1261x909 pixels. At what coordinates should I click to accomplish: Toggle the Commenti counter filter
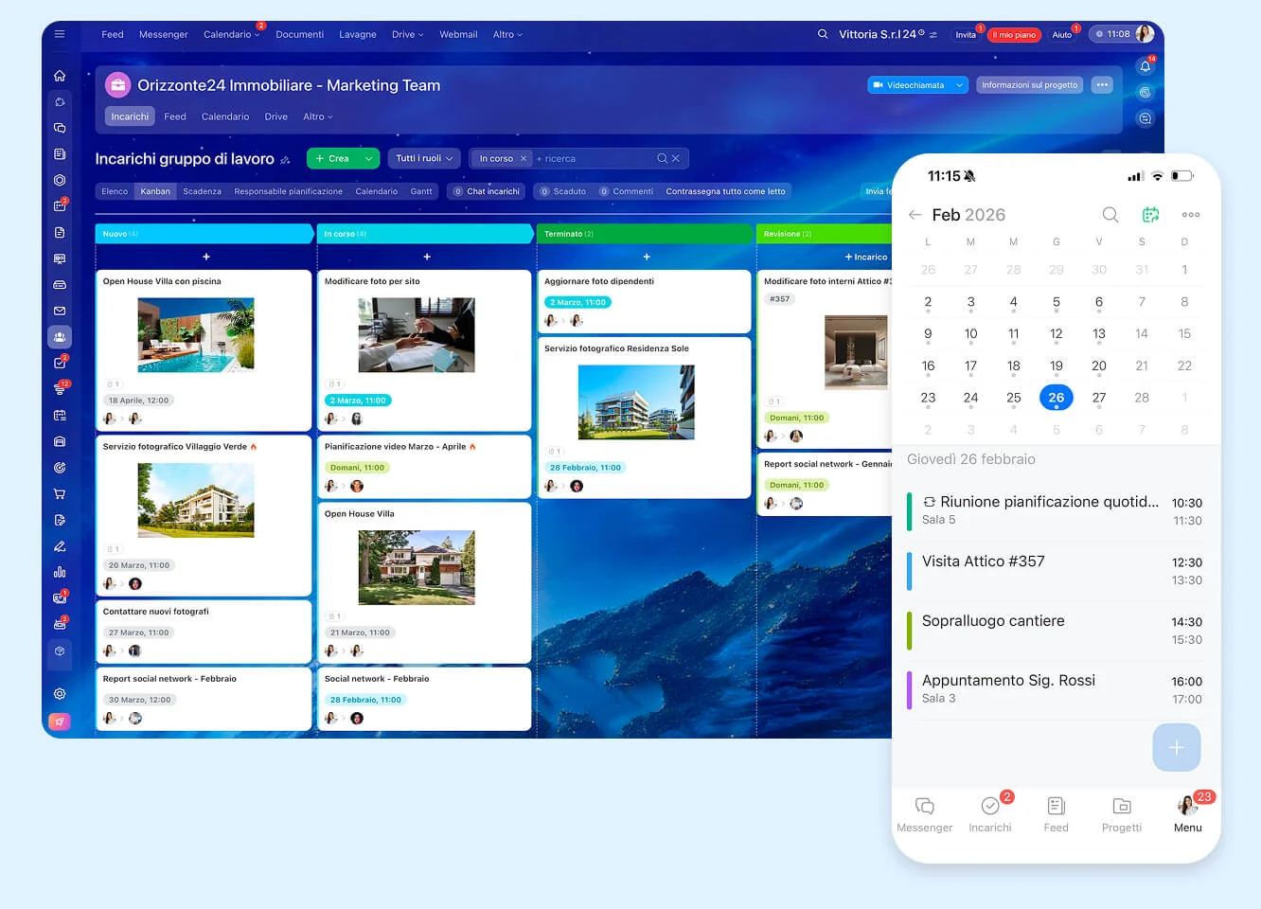[626, 191]
